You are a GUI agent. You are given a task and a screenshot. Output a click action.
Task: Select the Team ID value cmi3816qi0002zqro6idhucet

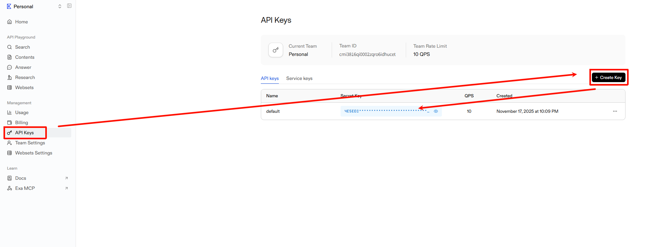coord(367,54)
